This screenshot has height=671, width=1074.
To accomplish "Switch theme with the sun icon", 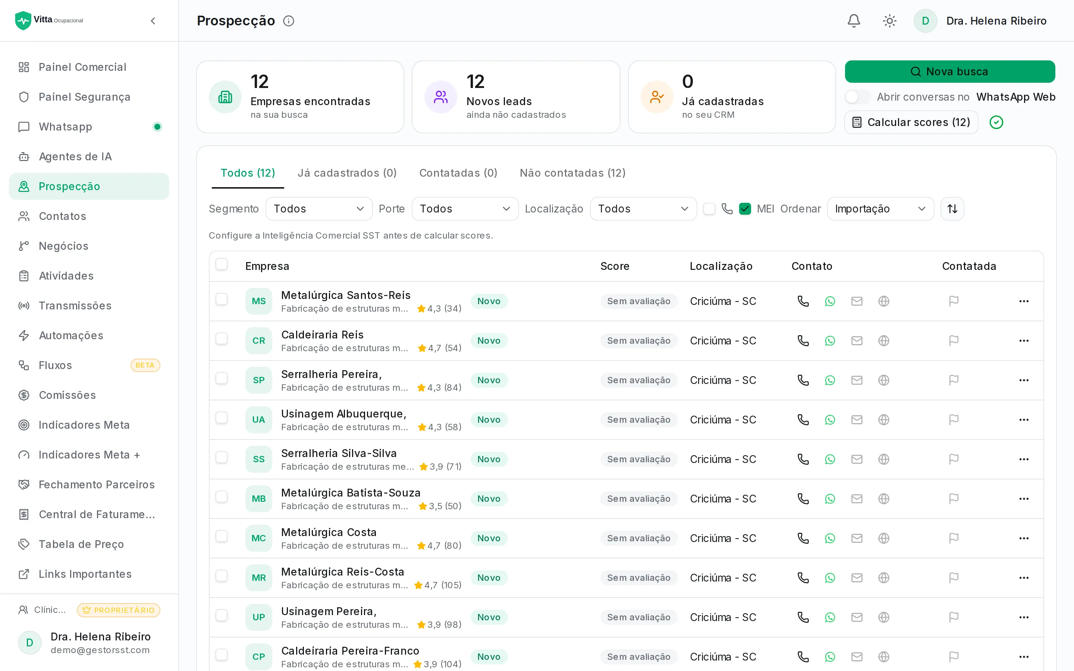I will [889, 21].
